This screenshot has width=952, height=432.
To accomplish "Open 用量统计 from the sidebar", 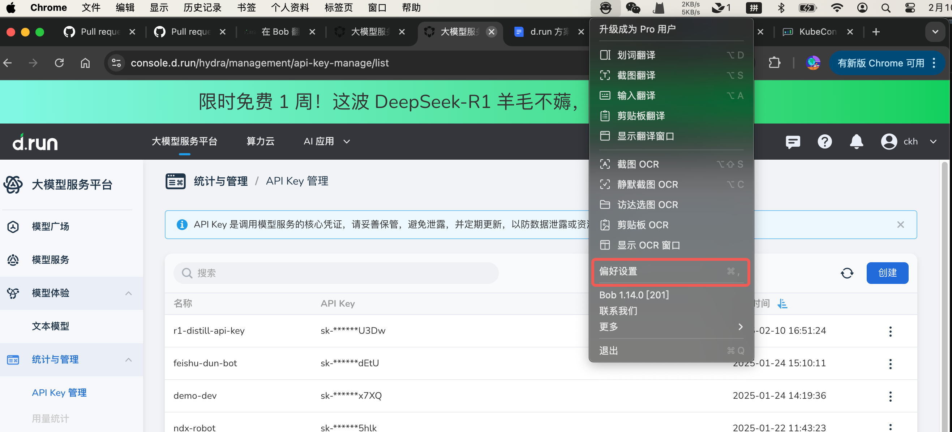I will click(50, 418).
